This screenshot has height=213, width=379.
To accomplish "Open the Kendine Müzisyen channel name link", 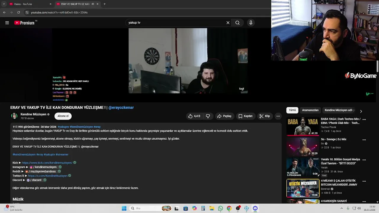I will click(33, 114).
